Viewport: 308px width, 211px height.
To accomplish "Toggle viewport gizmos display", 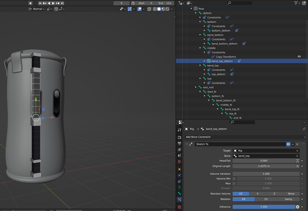I will coord(130,9).
